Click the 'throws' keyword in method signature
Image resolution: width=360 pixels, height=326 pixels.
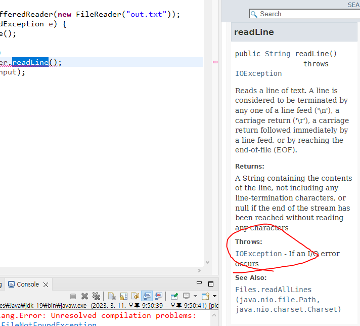click(316, 64)
